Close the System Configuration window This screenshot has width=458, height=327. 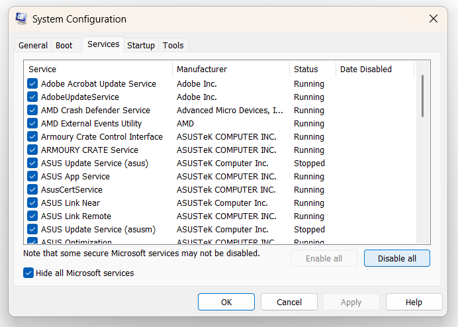tap(434, 19)
